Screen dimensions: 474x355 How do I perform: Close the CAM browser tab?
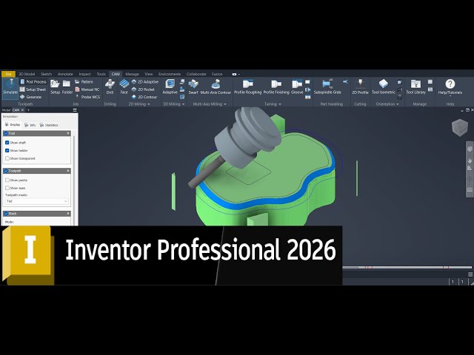[22, 110]
